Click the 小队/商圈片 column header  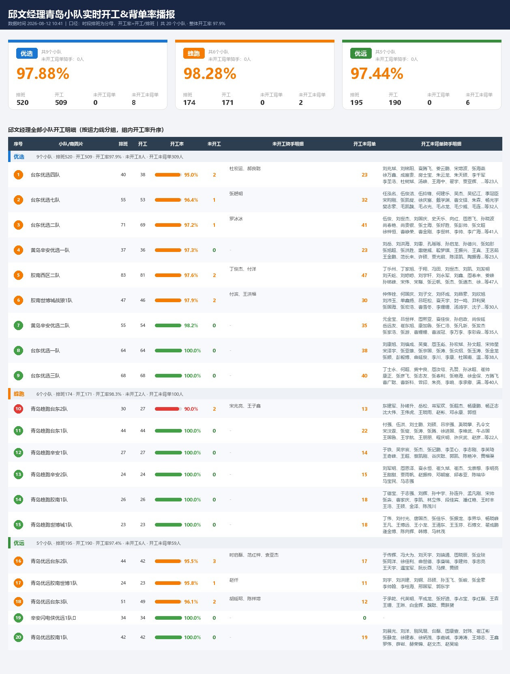click(71, 144)
